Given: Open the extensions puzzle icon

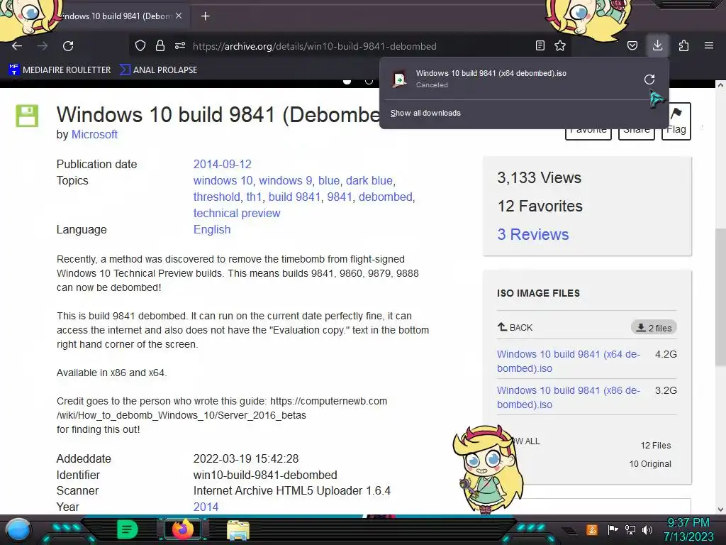Looking at the screenshot, I should (684, 46).
